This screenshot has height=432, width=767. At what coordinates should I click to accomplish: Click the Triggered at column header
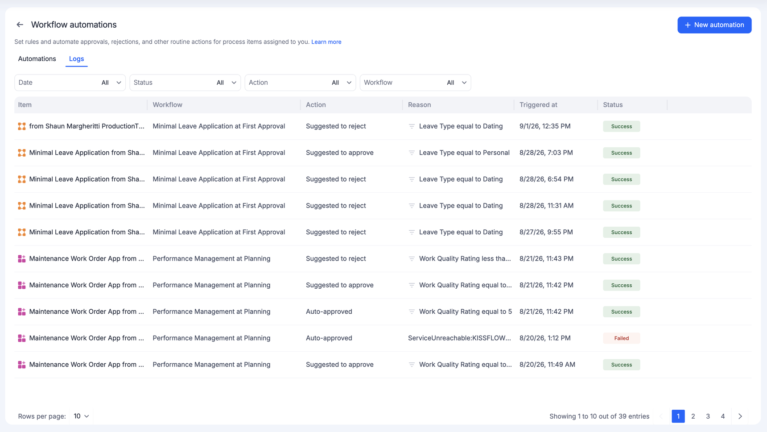pos(538,105)
